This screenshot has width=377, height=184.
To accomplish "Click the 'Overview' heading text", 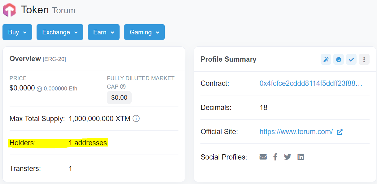I will pyautogui.click(x=25, y=59).
